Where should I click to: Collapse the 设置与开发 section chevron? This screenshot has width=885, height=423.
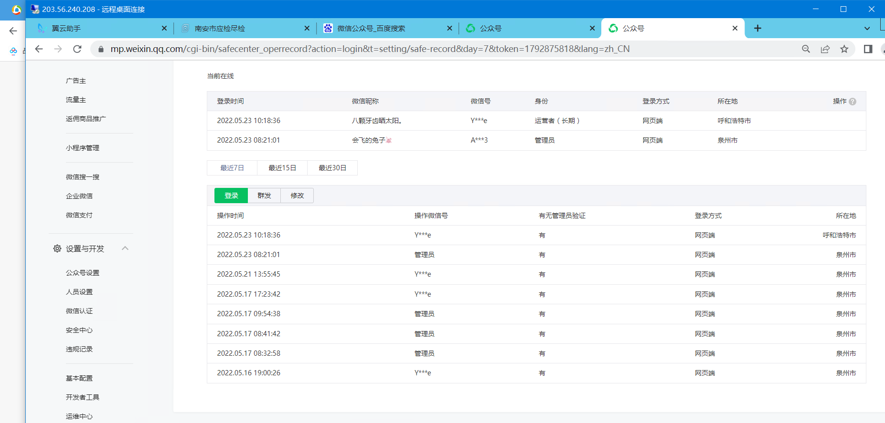pyautogui.click(x=125, y=248)
